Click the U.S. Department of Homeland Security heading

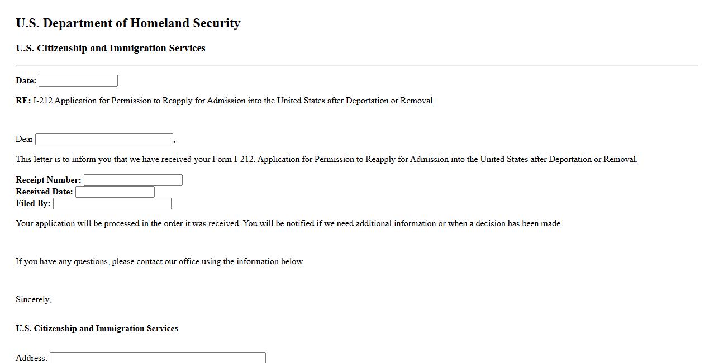(x=128, y=23)
